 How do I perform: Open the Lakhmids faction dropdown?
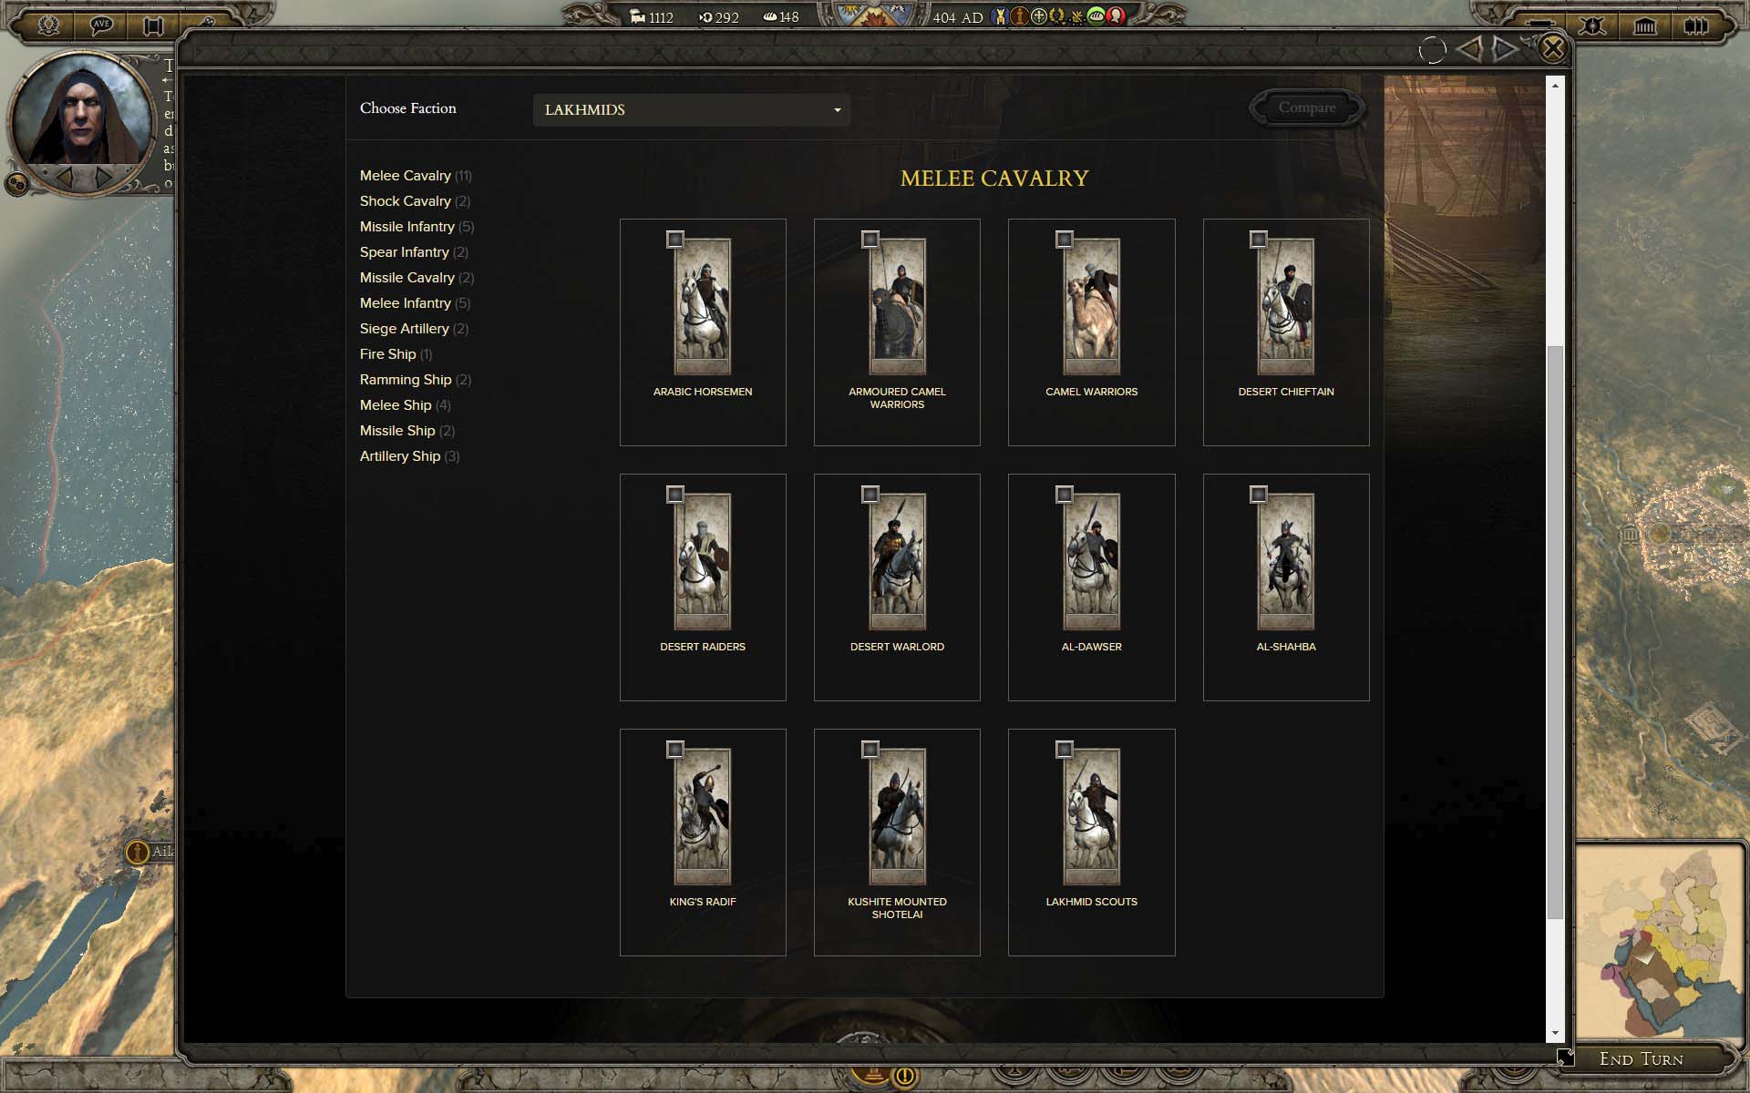point(692,110)
